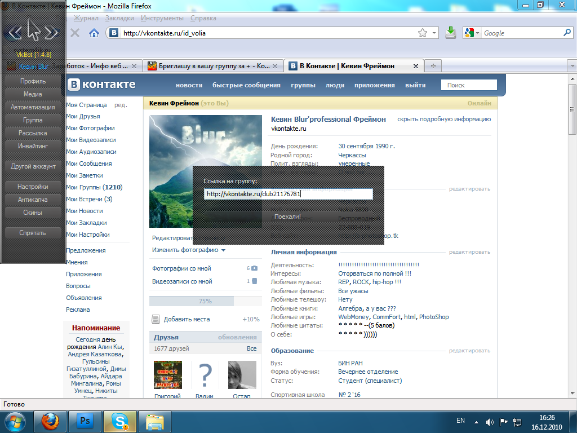The image size is (577, 433).
Task: Click the Поехали! button
Action: pyautogui.click(x=288, y=216)
